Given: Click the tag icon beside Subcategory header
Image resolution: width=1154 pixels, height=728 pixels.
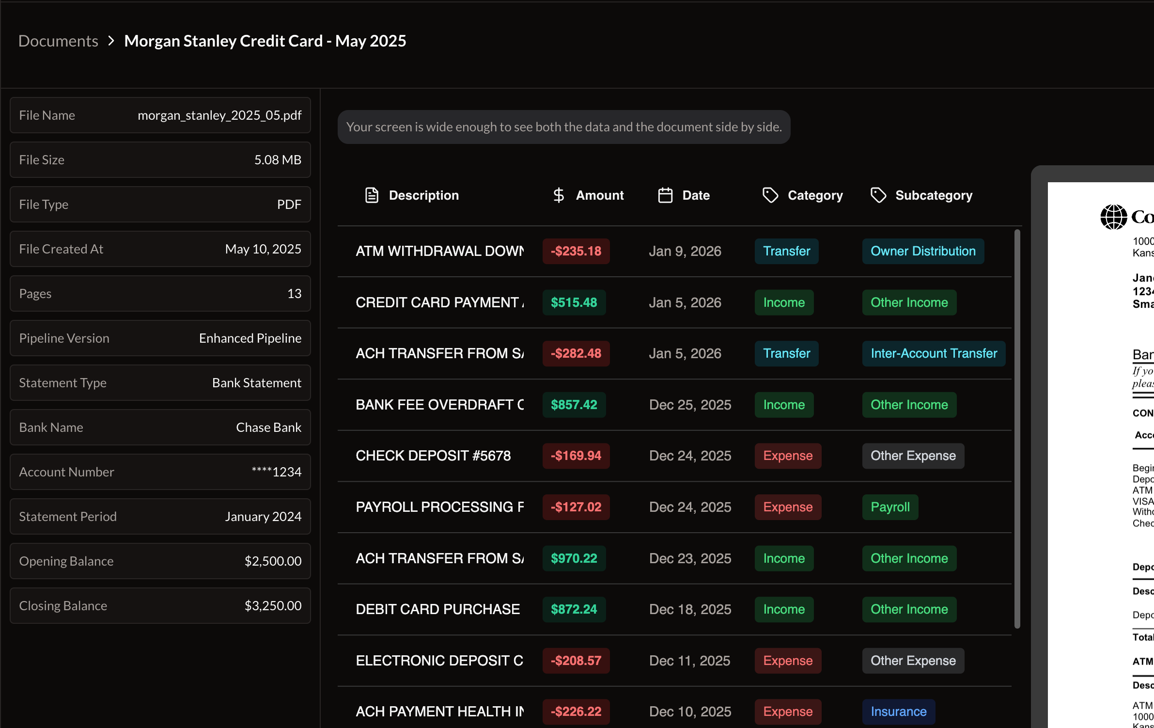Looking at the screenshot, I should coord(878,195).
